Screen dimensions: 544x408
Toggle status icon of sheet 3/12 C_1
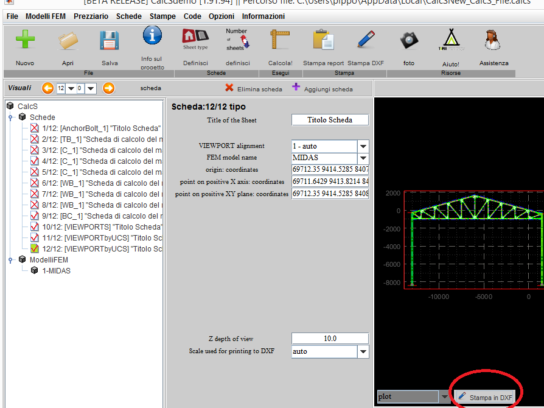click(x=34, y=150)
